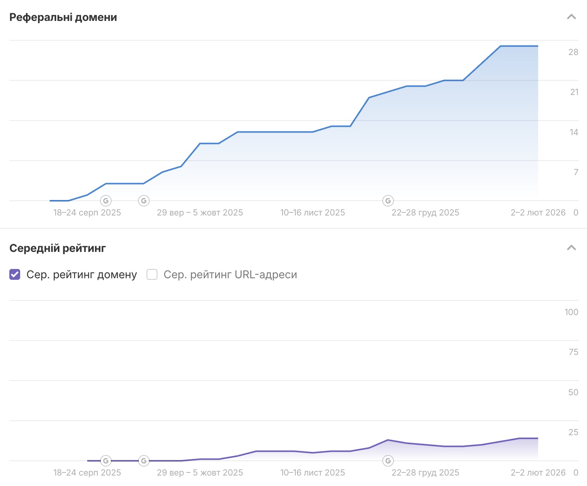Uncheck the 'Сер. рейтинг домену' checkbox
This screenshot has height=486, width=587.
(15, 274)
